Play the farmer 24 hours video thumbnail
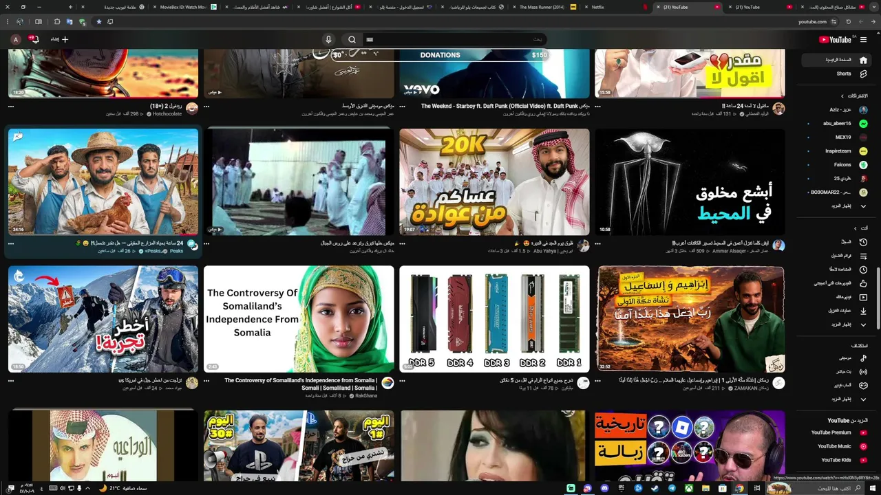This screenshot has width=881, height=495. pos(103,182)
